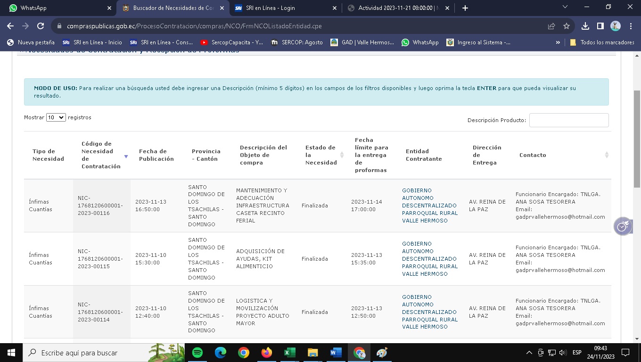Open Word from the taskbar

[x=336, y=353]
